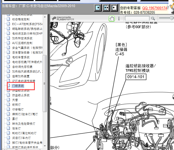174x150 pixels.
Task: Open 脚灯/电动车窗开关全局 entry
Action: 27,143
